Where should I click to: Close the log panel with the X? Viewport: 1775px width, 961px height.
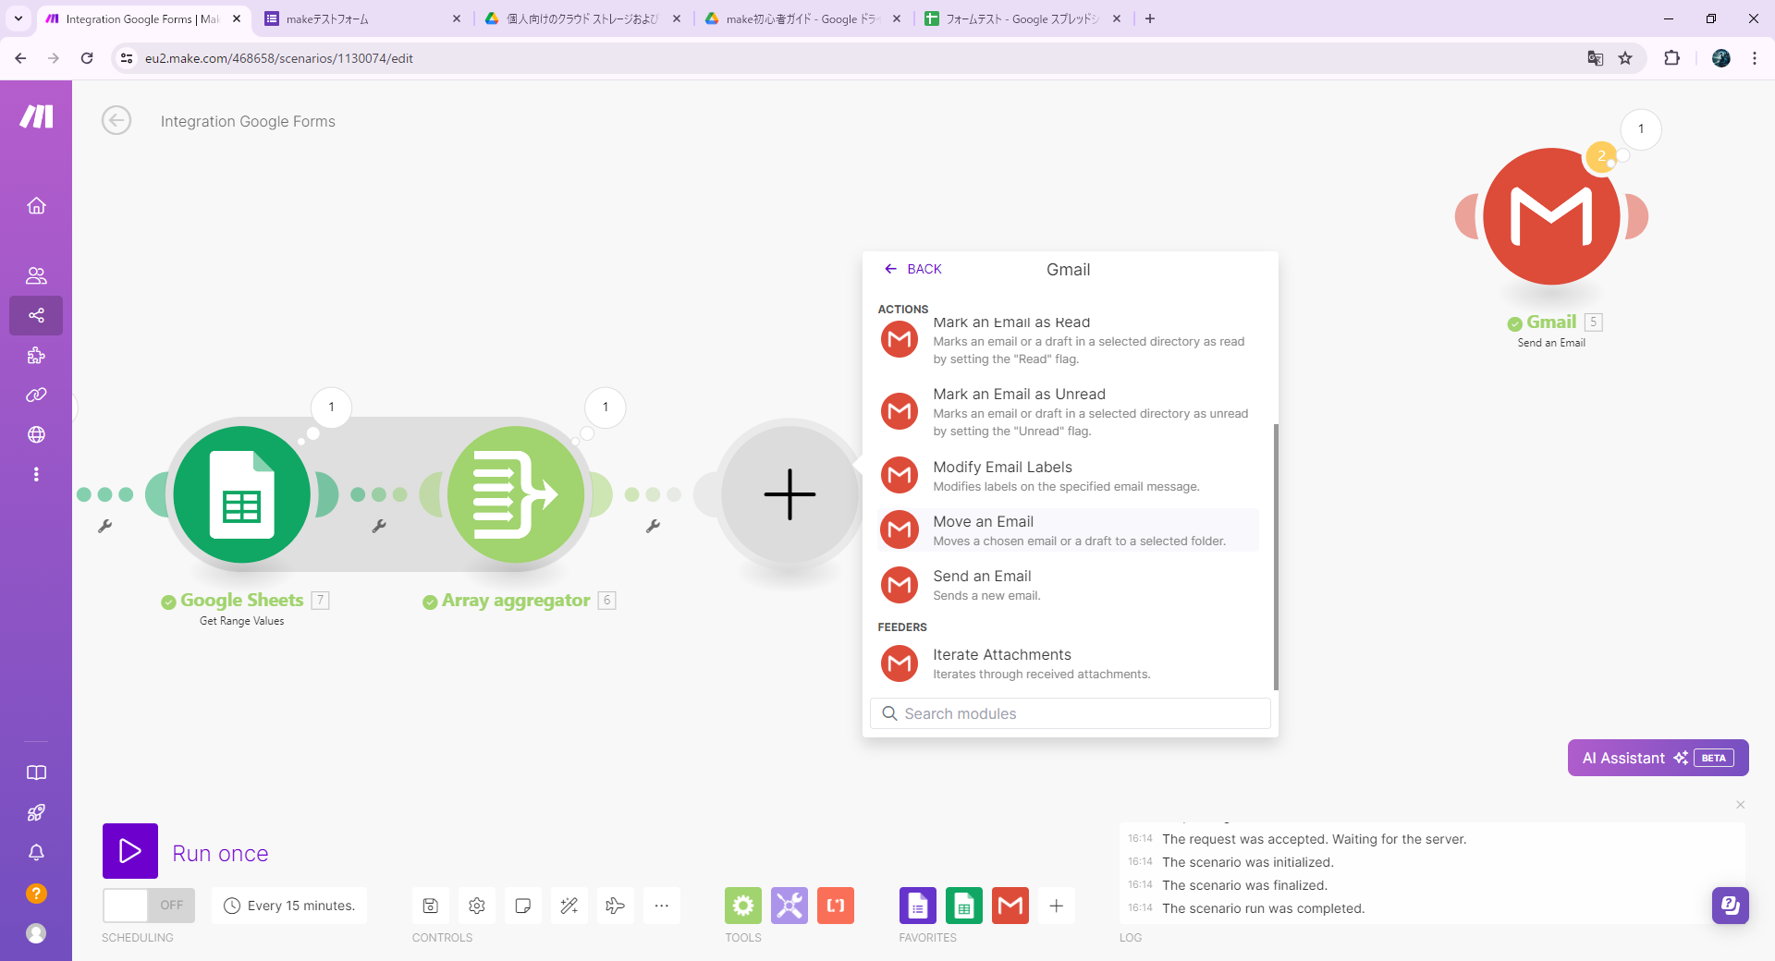[1740, 805]
